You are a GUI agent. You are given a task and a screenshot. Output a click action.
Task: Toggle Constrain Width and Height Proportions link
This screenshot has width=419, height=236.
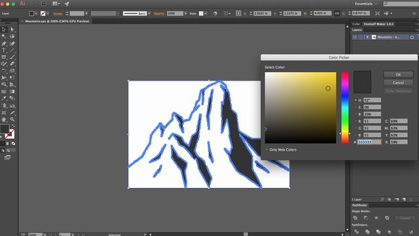tap(337, 13)
